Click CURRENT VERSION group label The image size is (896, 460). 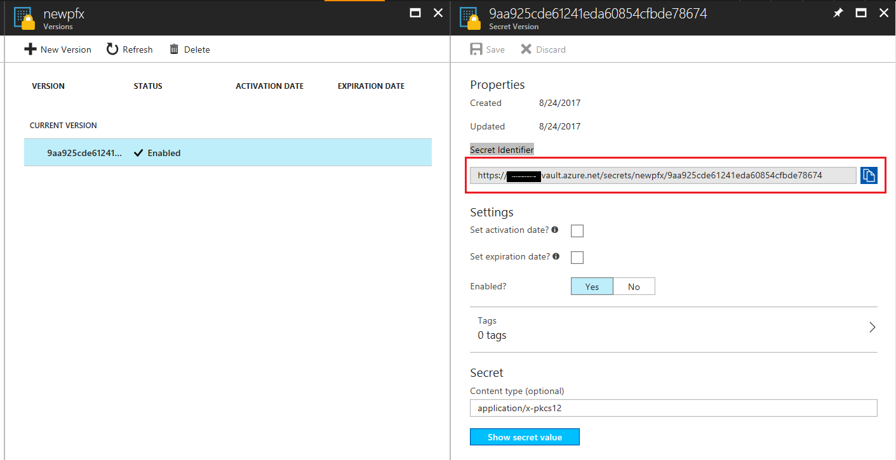64,125
